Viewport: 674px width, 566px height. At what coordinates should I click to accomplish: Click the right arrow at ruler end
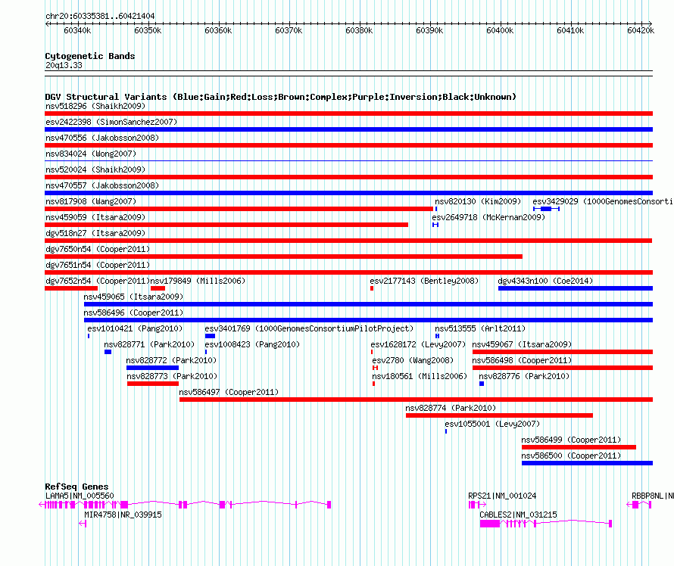coord(651,23)
